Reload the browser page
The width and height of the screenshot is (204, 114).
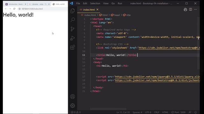pos(14,9)
